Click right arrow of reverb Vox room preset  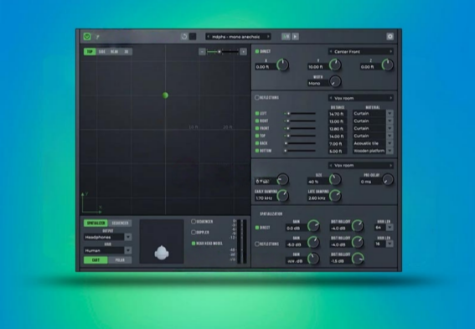[x=390, y=166]
